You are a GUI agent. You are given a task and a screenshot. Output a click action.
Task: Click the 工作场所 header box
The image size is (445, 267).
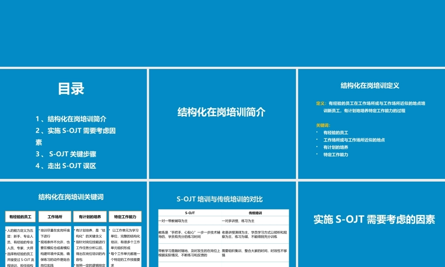pyautogui.click(x=55, y=217)
